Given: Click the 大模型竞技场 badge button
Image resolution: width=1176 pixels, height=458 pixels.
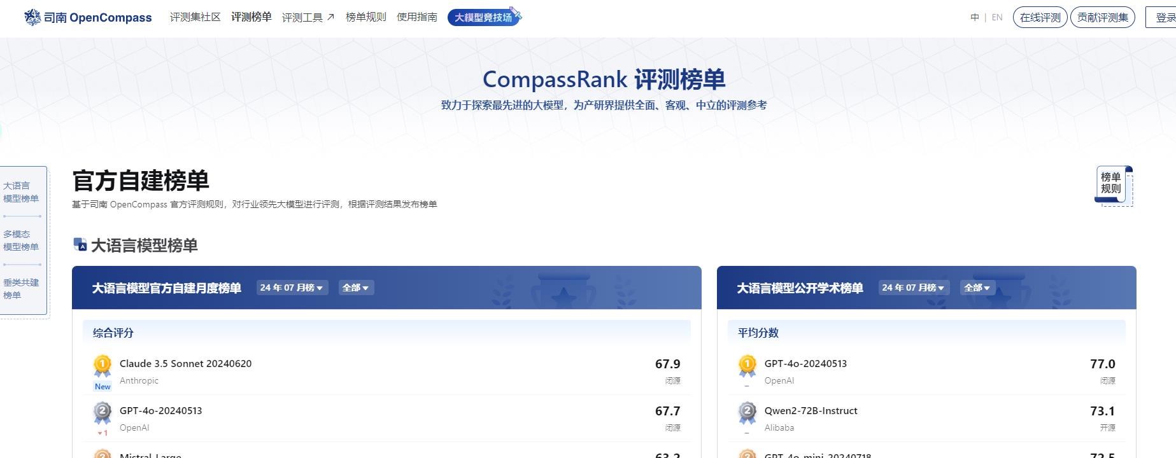Looking at the screenshot, I should click(x=484, y=17).
